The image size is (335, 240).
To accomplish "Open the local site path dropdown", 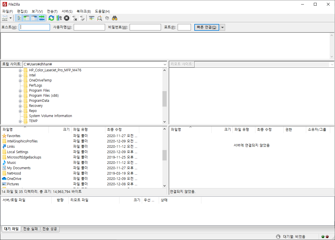I will (x=165, y=64).
